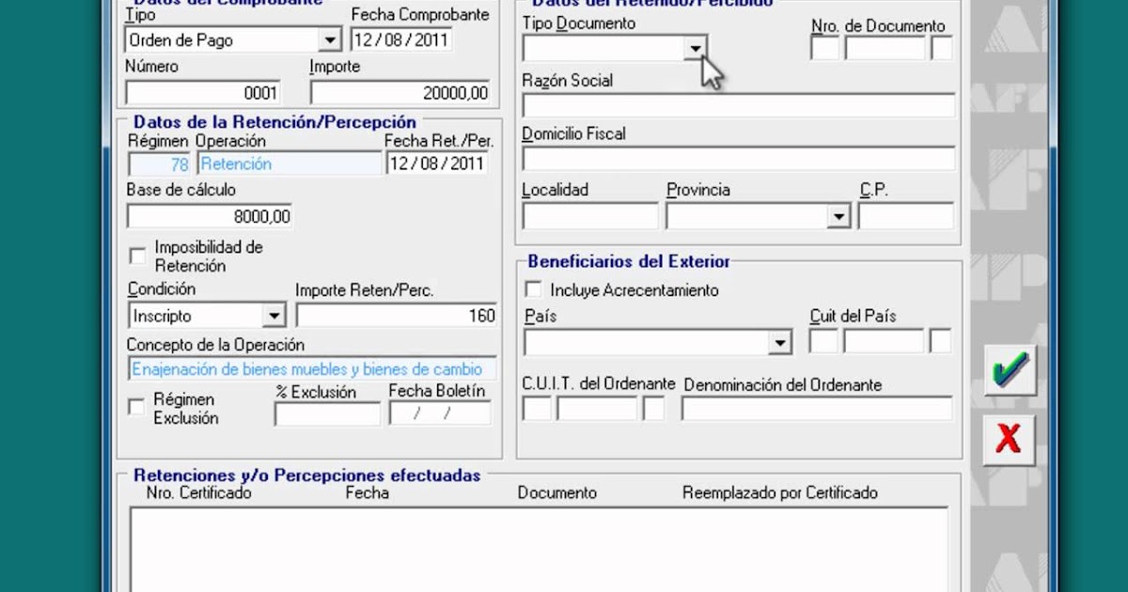The width and height of the screenshot is (1128, 592).
Task: Open the Provincia dropdown list
Action: (838, 217)
